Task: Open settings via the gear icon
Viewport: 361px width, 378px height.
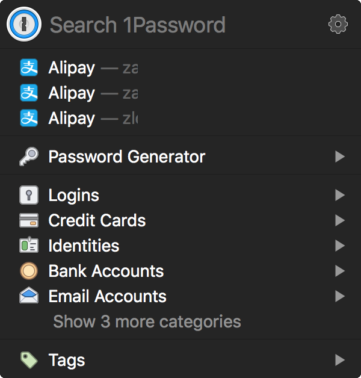Action: (338, 24)
